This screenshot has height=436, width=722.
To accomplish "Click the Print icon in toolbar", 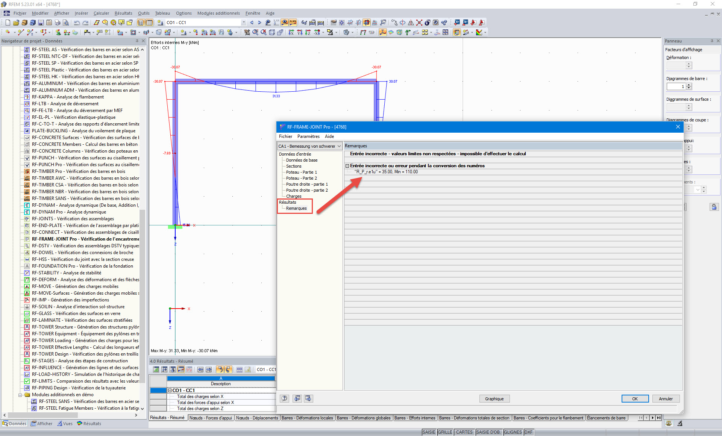I will 57,23.
